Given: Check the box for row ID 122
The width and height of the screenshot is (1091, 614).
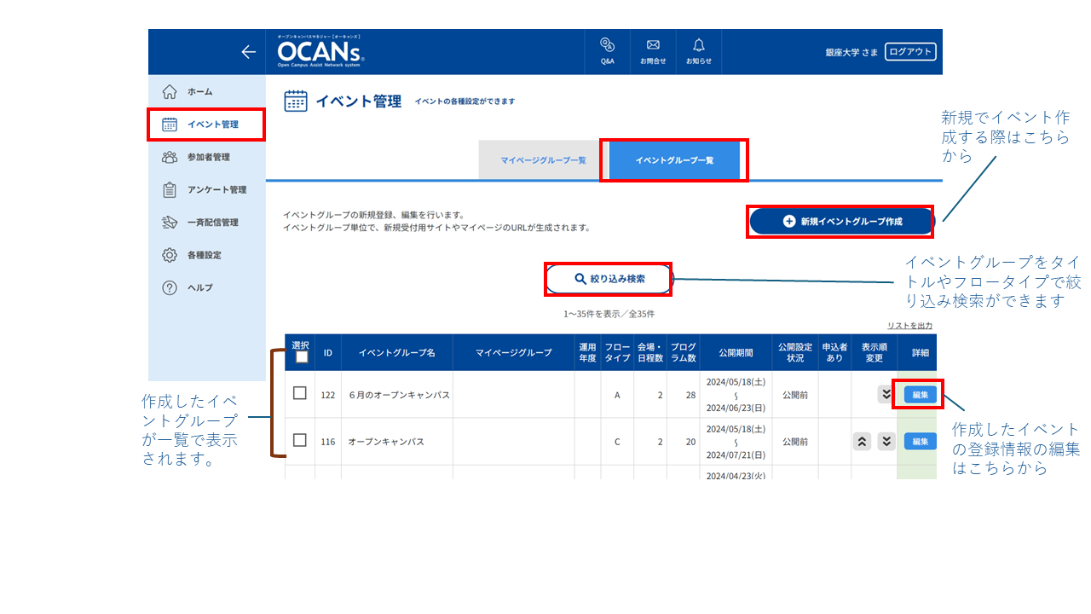Looking at the screenshot, I should pyautogui.click(x=299, y=393).
